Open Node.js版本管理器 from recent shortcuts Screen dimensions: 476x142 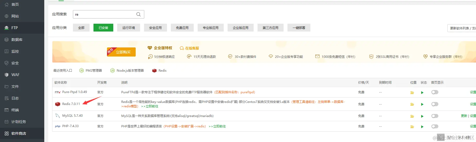pyautogui.click(x=127, y=71)
